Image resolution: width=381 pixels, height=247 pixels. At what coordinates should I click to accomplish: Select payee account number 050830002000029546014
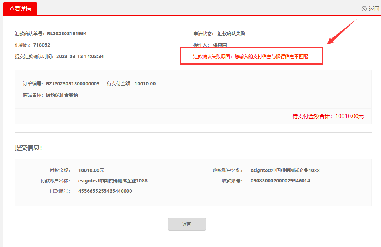[x=280, y=180]
